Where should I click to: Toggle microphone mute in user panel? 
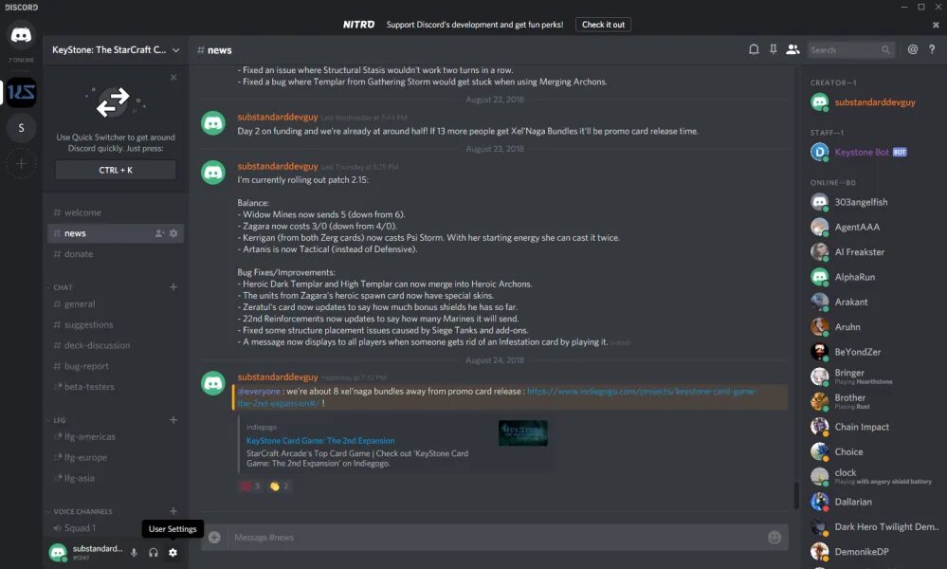134,552
